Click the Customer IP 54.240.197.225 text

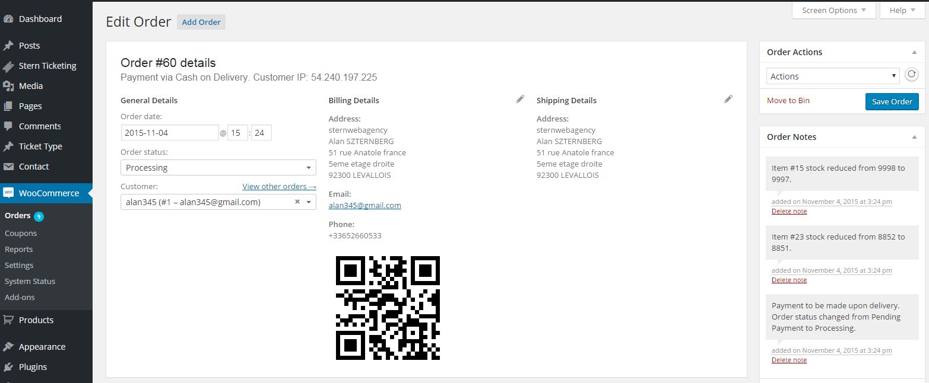click(315, 77)
